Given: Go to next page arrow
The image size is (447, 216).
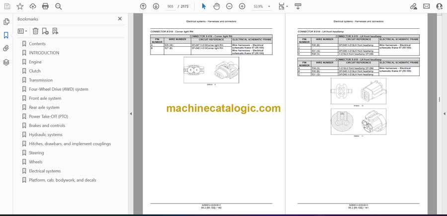Looking at the screenshot, I should (156, 6).
